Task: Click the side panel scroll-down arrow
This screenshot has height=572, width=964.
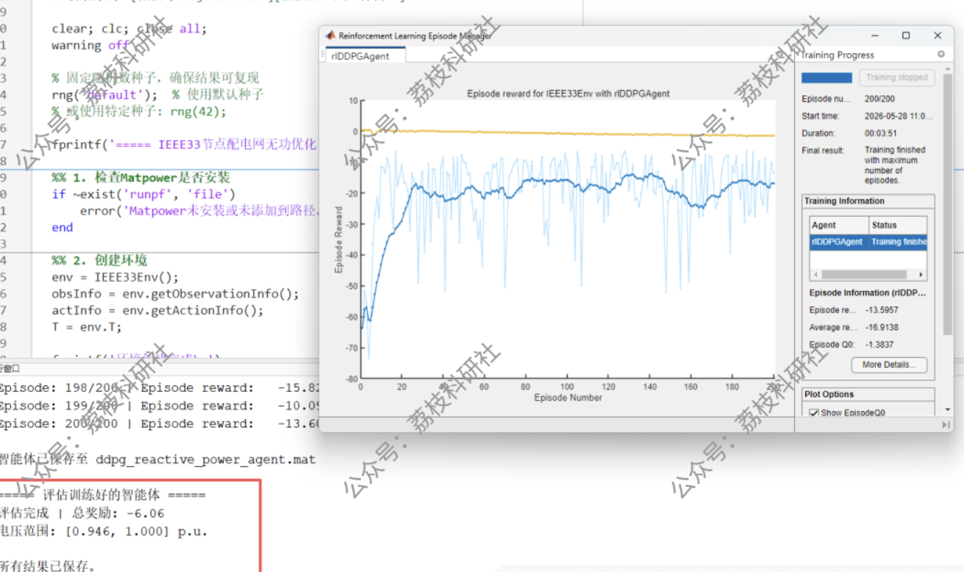Action: (x=947, y=410)
